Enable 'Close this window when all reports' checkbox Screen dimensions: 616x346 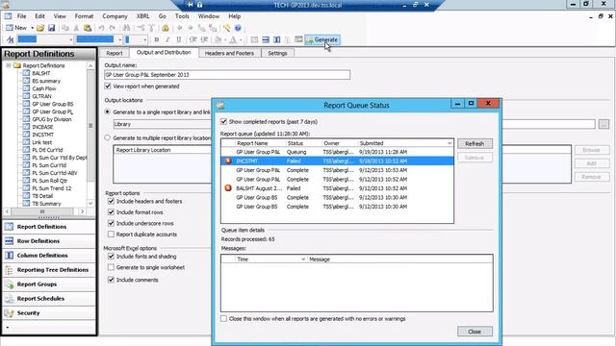[x=224, y=318]
